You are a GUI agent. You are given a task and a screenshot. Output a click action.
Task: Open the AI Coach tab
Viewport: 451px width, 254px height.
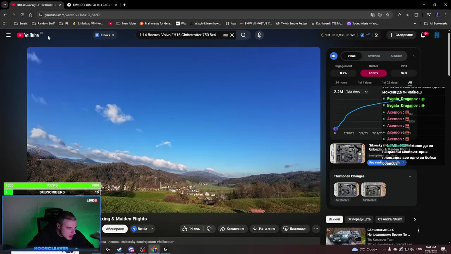396,56
